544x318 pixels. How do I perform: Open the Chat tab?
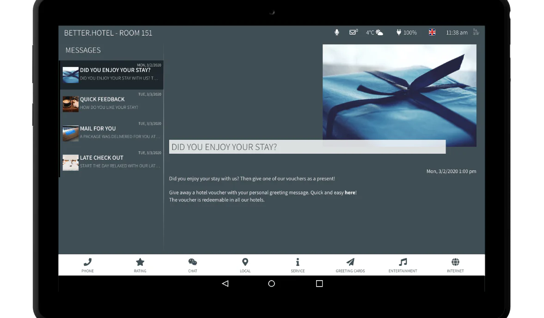[x=193, y=265]
